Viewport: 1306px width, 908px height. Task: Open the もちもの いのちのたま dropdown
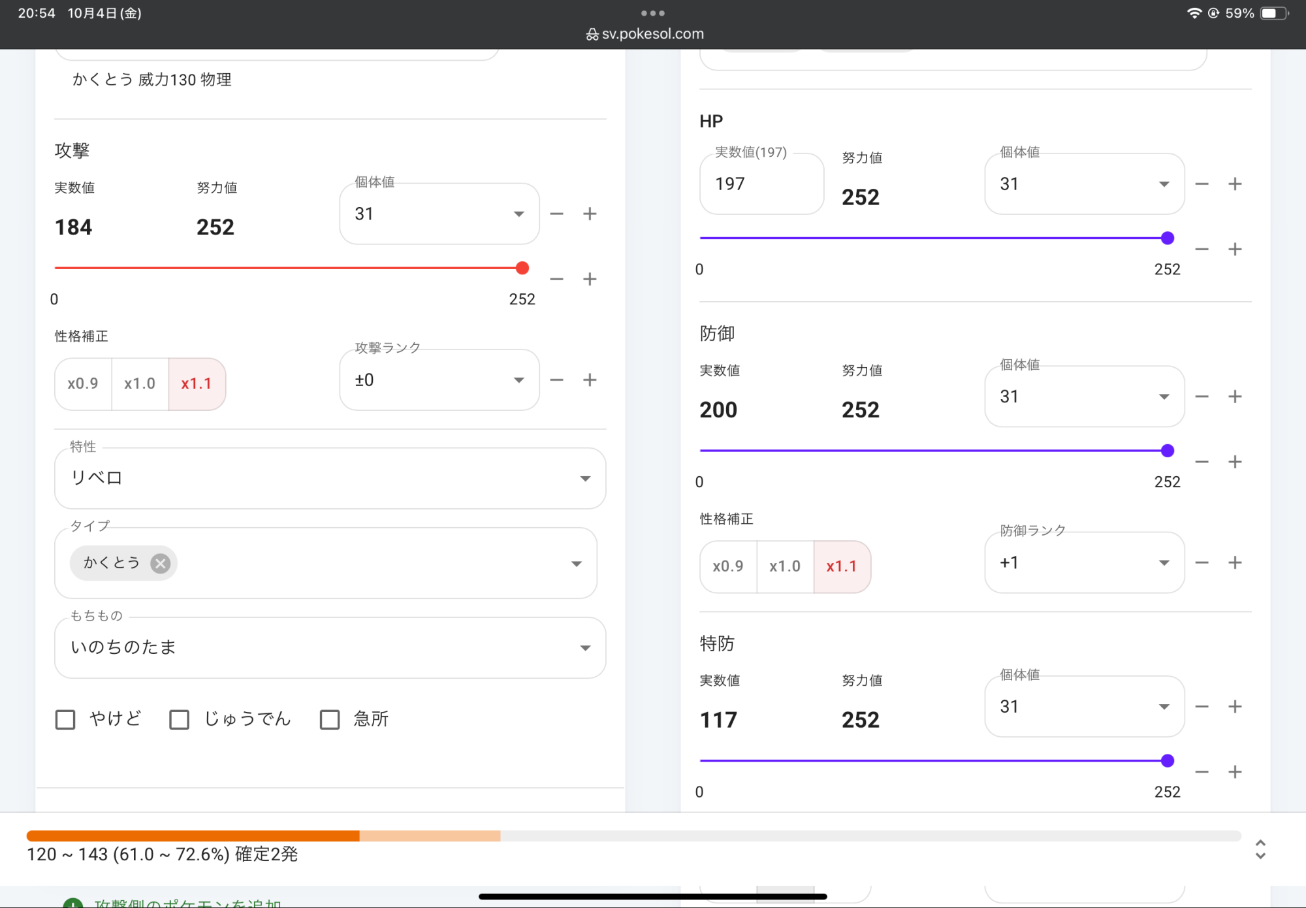330,647
